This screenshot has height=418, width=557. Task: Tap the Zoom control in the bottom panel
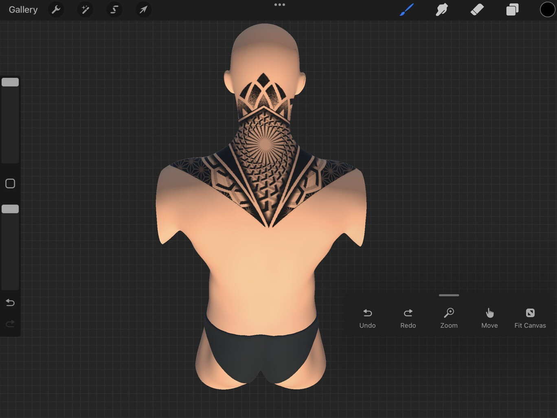[x=449, y=318]
